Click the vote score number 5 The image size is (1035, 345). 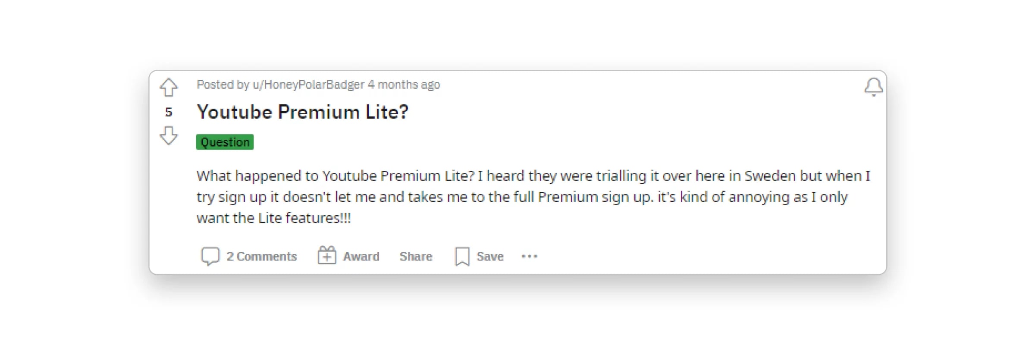point(169,112)
